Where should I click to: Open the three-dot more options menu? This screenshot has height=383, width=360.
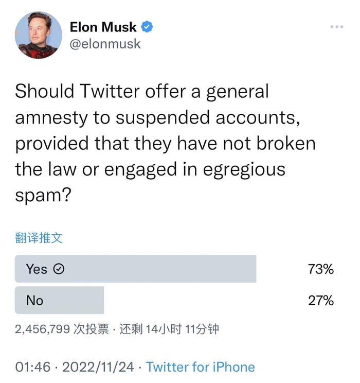(337, 27)
